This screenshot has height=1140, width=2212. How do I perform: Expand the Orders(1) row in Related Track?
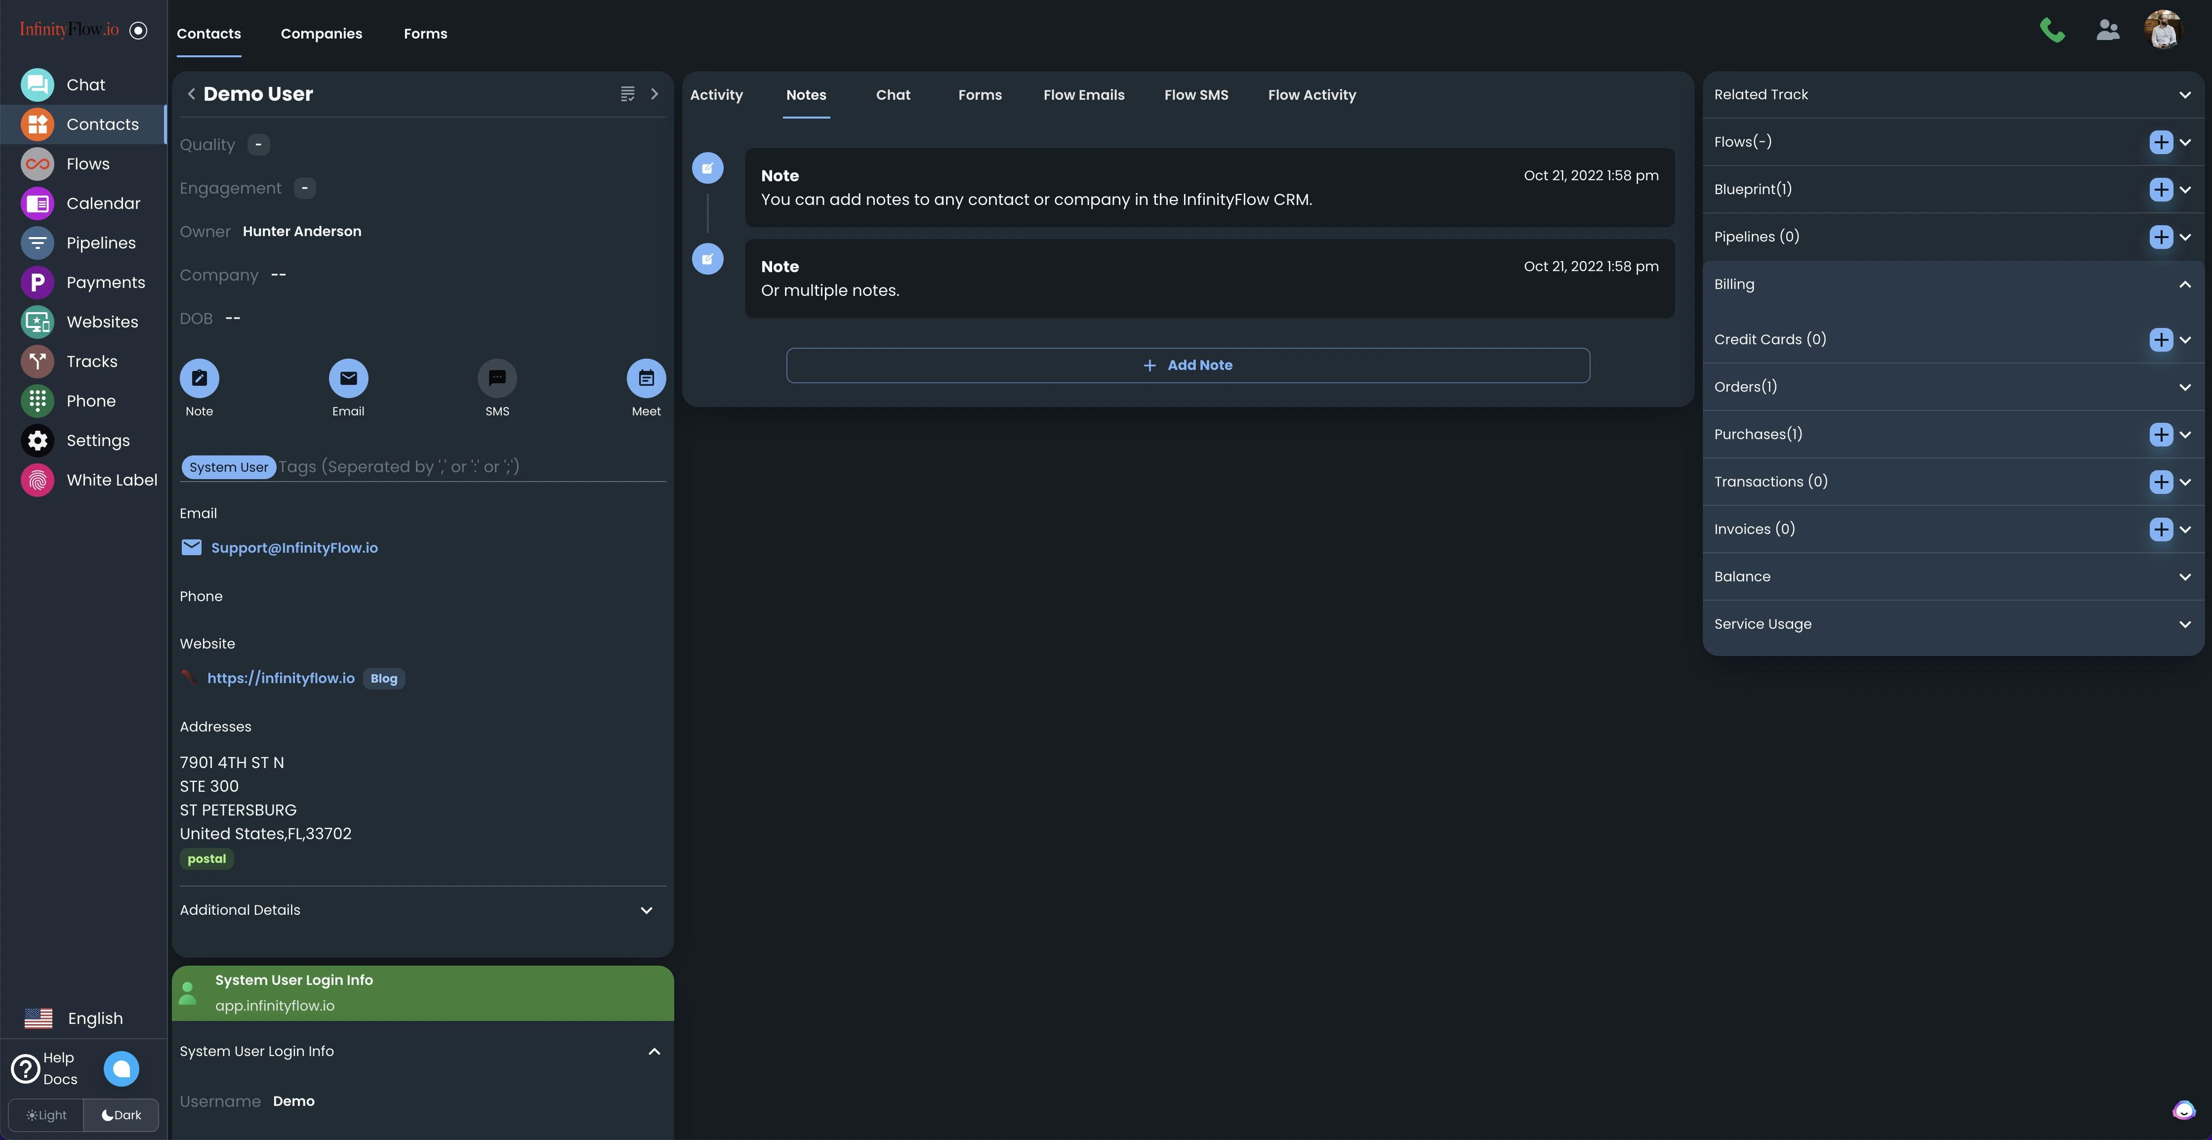pos(2185,386)
